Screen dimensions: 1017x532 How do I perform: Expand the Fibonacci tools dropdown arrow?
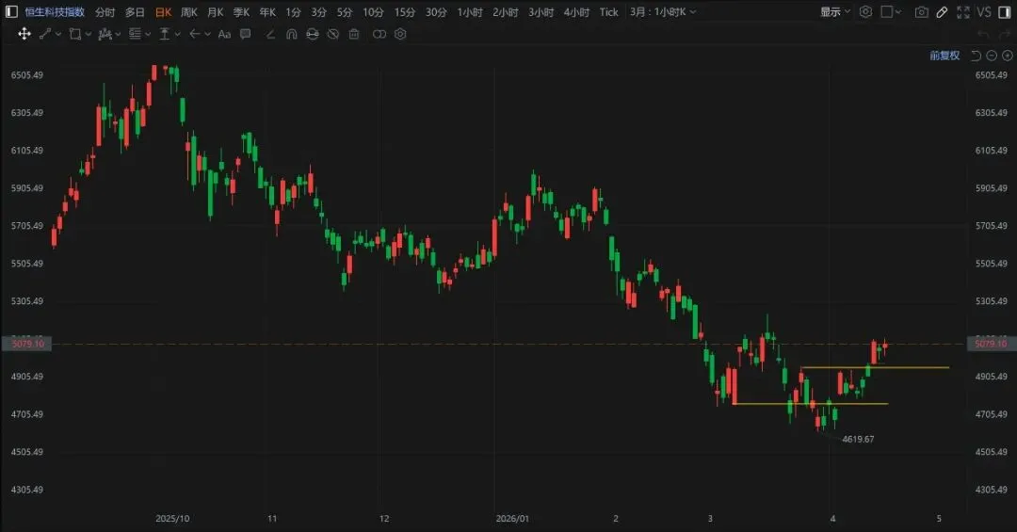[x=148, y=34]
